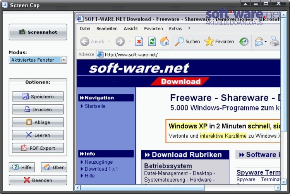This screenshot has width=290, height=194.
Task: Click the green refresh page icon
Action: [x=152, y=41]
